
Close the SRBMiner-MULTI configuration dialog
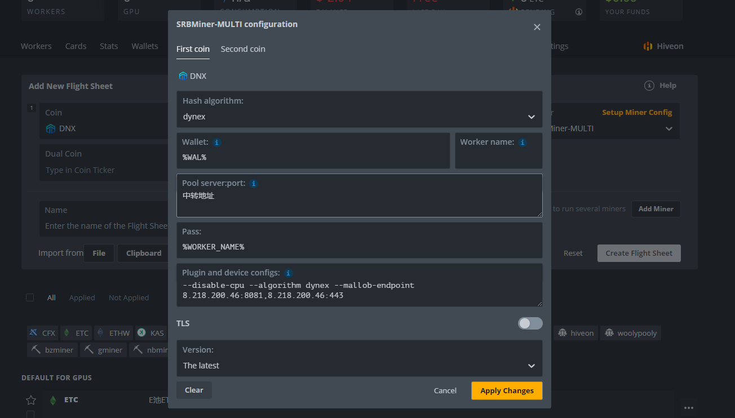(x=537, y=27)
